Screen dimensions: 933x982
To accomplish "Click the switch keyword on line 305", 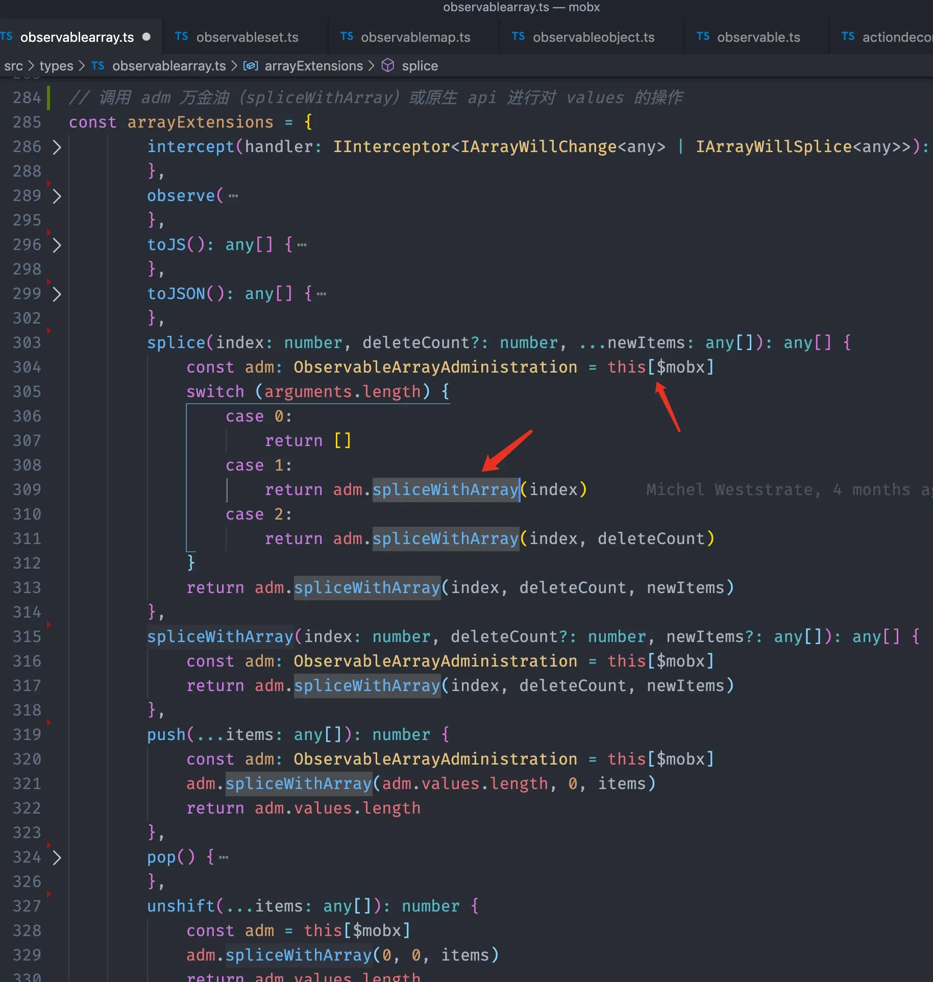I will pyautogui.click(x=215, y=391).
